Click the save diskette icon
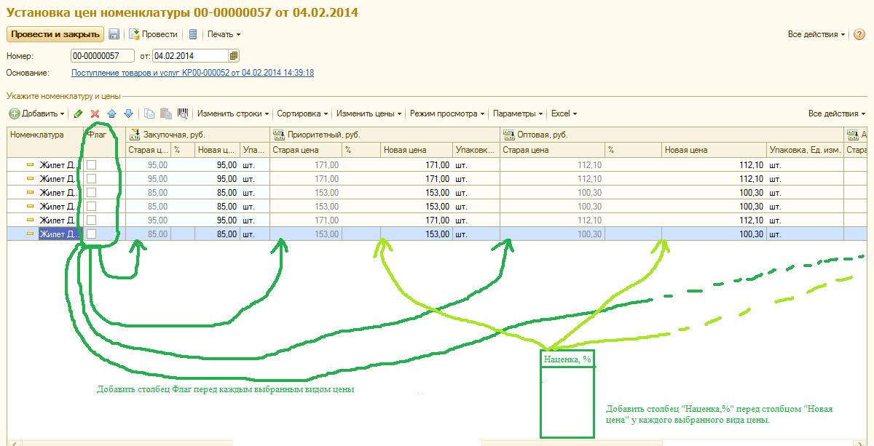The height and width of the screenshot is (446, 874). [x=114, y=34]
